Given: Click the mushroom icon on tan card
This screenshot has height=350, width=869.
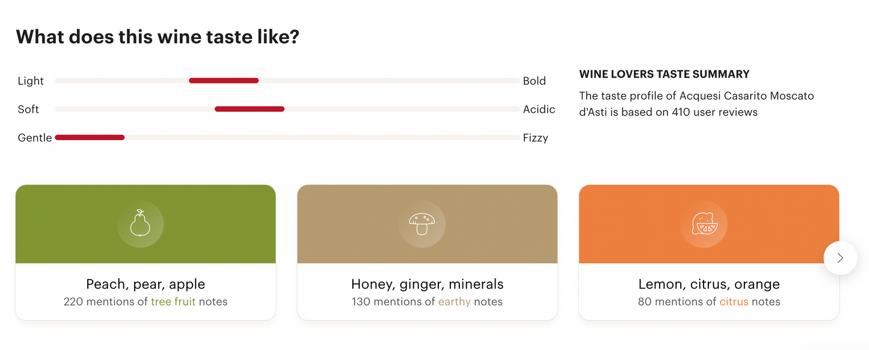Looking at the screenshot, I should click(422, 224).
